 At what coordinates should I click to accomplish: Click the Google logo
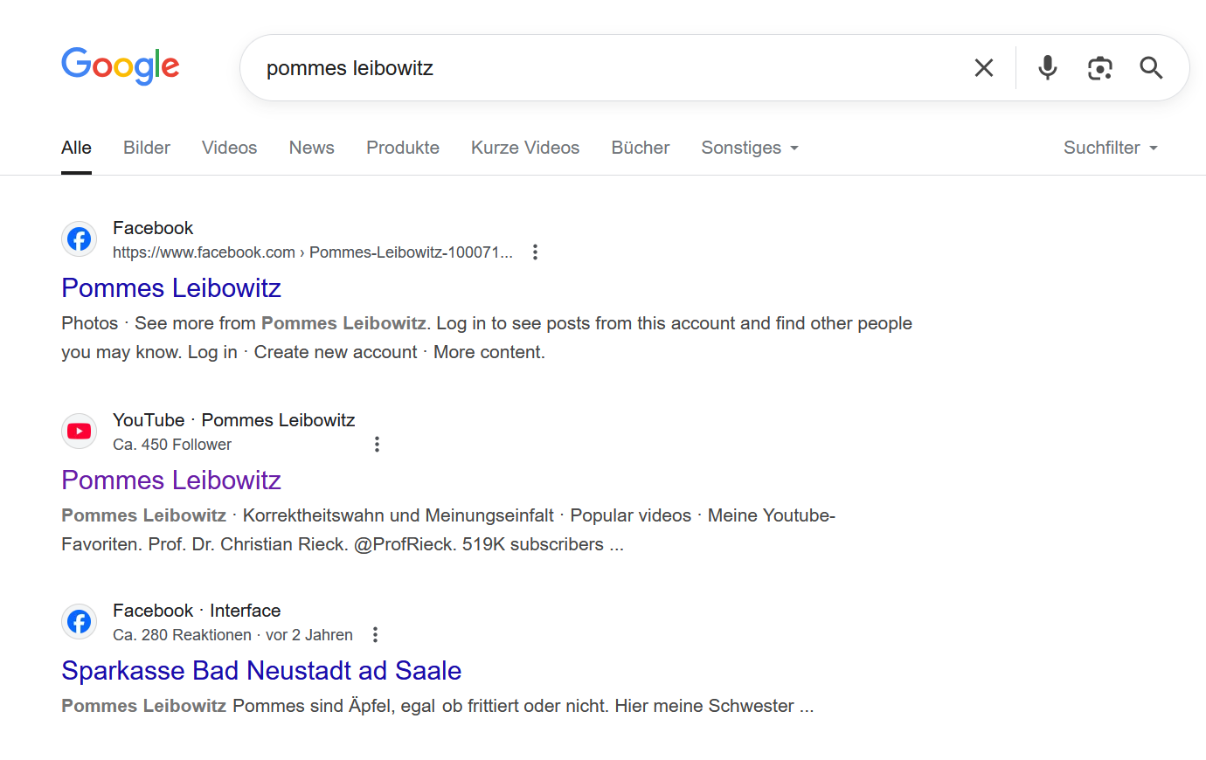click(x=121, y=66)
